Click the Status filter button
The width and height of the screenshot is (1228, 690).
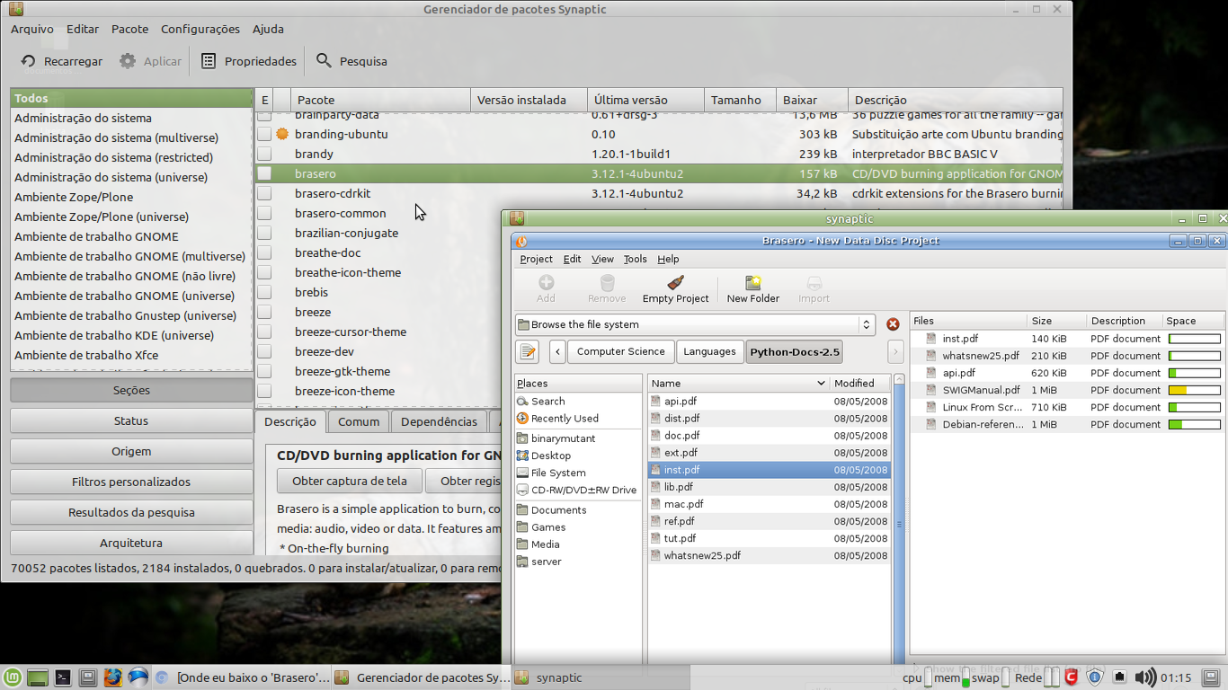pos(131,420)
